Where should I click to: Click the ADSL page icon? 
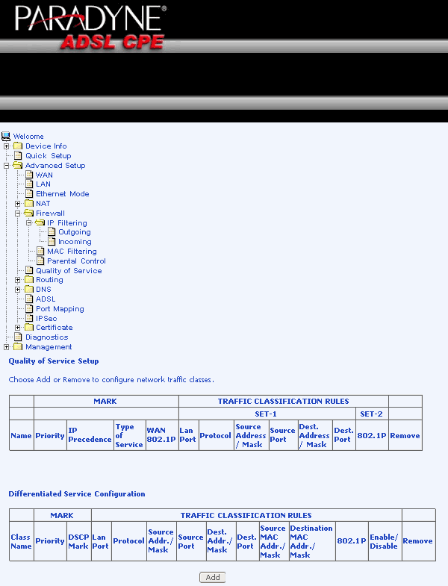point(29,299)
